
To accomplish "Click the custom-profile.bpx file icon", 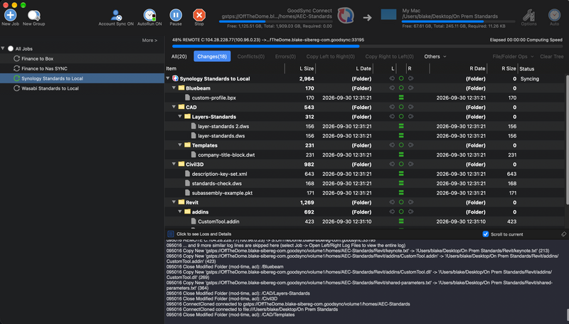I will point(187,98).
